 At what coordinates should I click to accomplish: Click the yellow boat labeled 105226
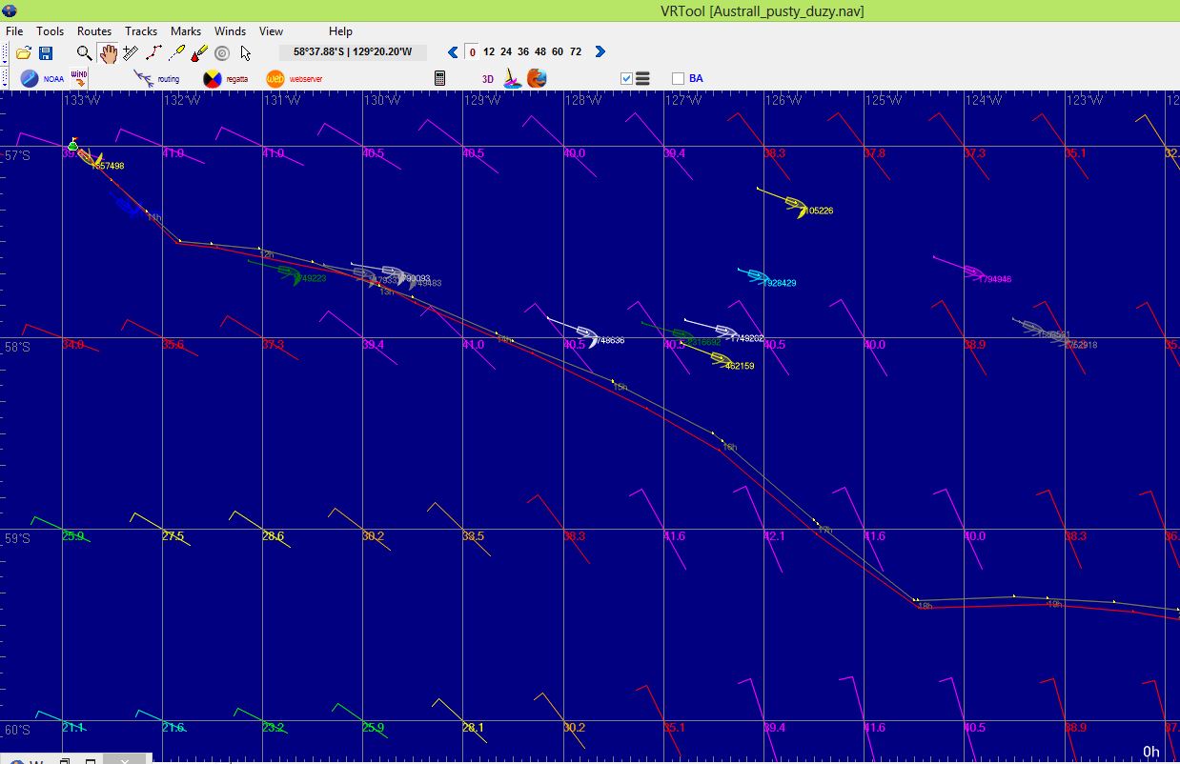coord(797,206)
